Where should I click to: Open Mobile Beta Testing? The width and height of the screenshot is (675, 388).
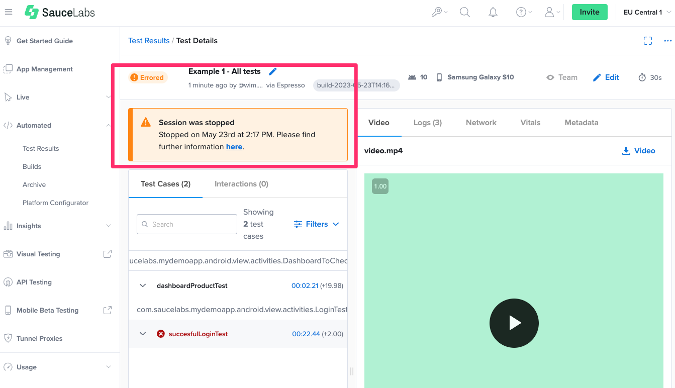coord(47,310)
